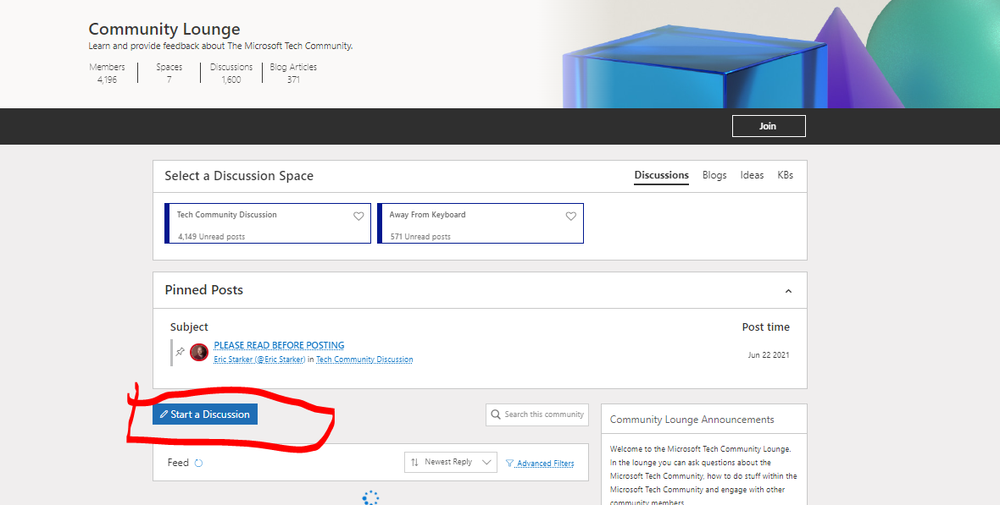
Task: Click the pencil icon on Start a Discussion
Action: 164,414
